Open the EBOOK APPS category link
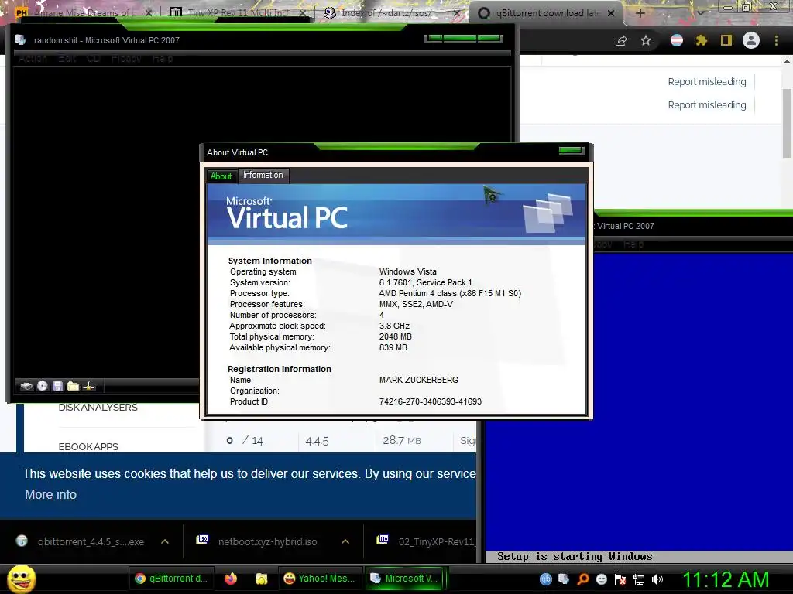 coord(88,446)
